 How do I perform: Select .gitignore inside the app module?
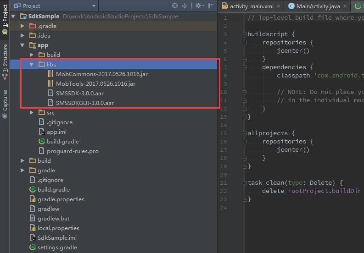pyautogui.click(x=60, y=122)
